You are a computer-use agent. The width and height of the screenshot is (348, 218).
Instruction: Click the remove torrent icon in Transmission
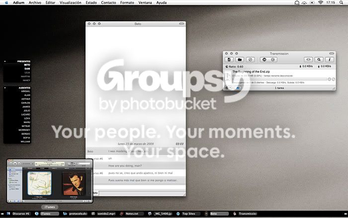coord(251,60)
